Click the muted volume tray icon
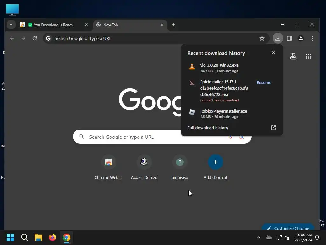 [287, 237]
